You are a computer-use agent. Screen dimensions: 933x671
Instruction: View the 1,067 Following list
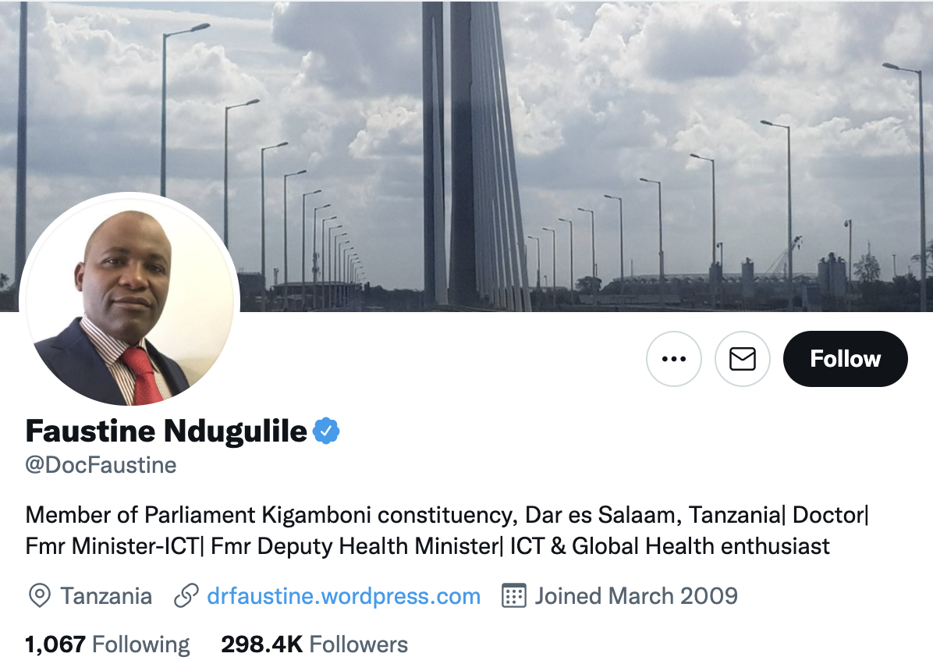point(107,644)
